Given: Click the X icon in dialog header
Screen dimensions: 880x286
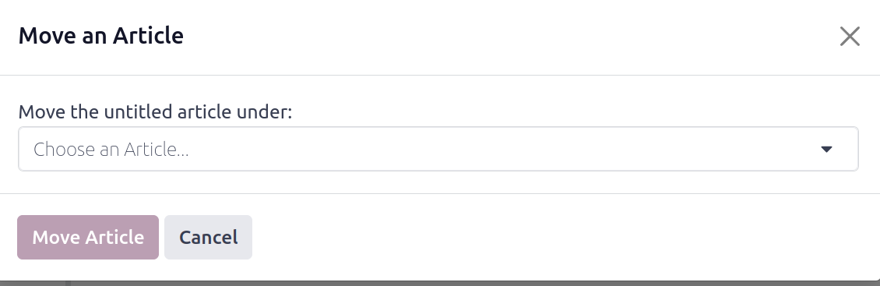Looking at the screenshot, I should pyautogui.click(x=850, y=37).
